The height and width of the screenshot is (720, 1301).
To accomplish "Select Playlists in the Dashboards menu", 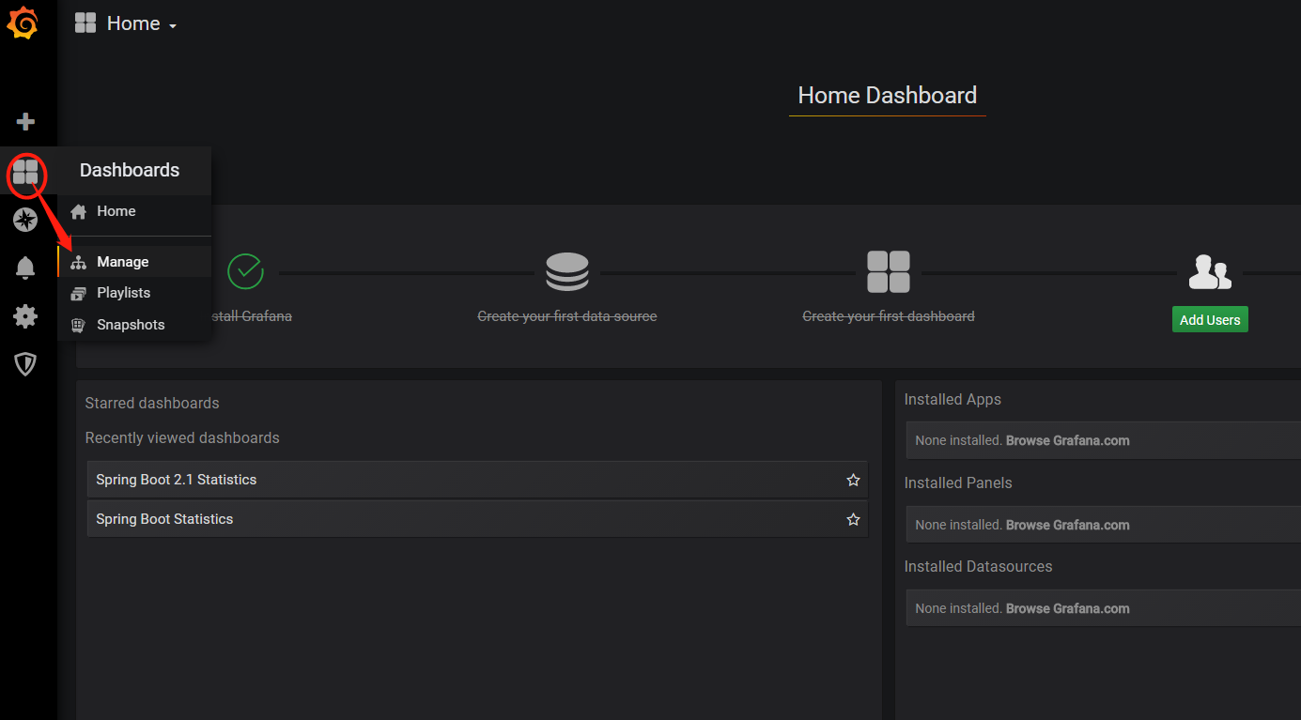I will [124, 293].
